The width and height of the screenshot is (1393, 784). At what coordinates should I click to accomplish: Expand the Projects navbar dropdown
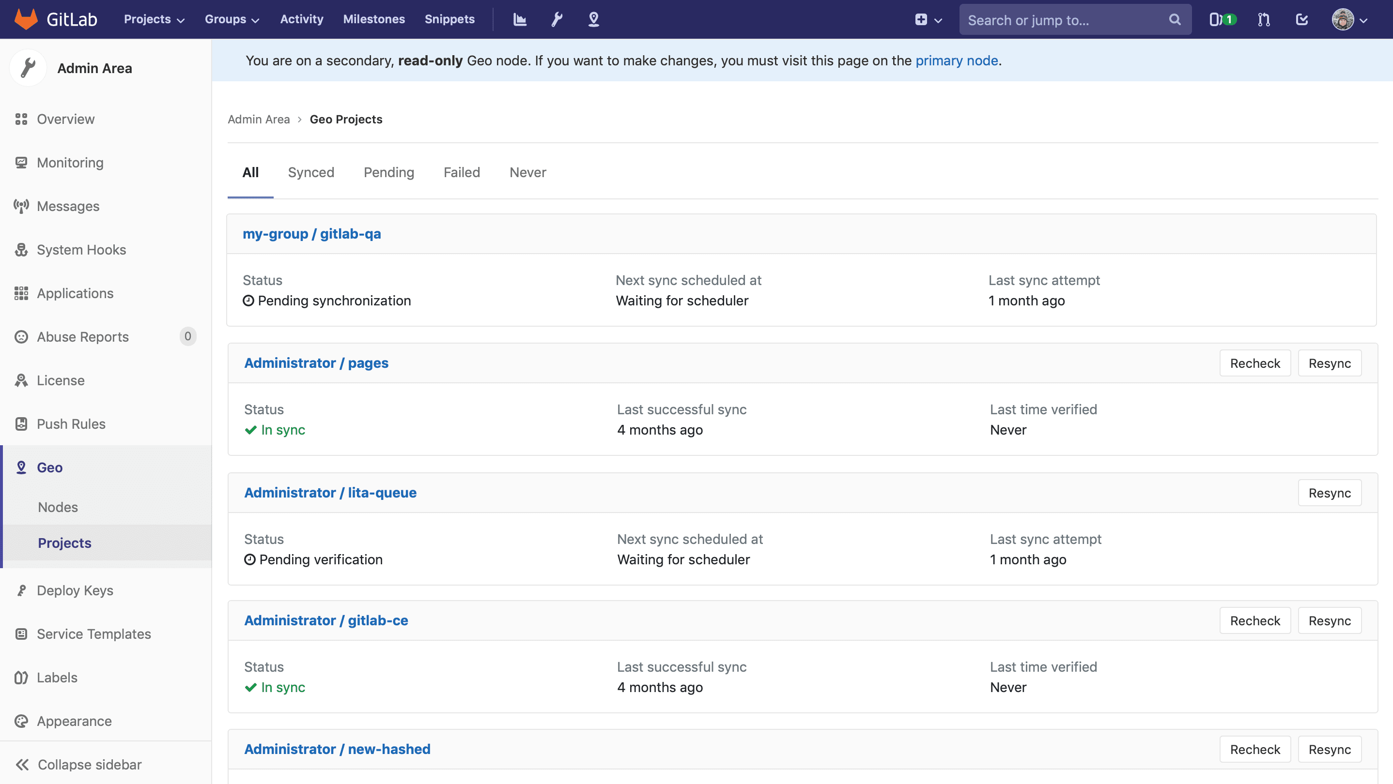pos(153,19)
